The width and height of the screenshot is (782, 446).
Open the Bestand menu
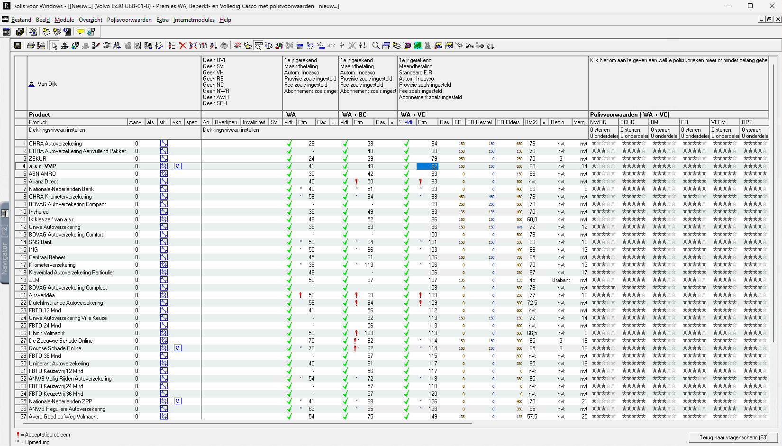(21, 20)
